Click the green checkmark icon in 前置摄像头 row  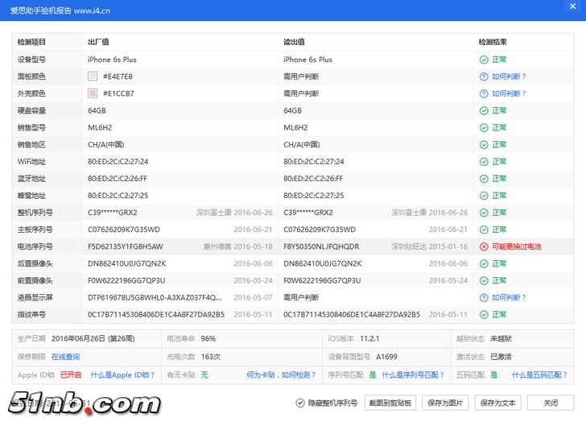click(484, 280)
